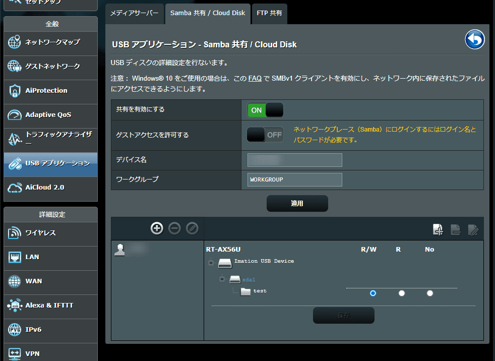Add new folder icon
495x361 pixels.
click(x=438, y=229)
